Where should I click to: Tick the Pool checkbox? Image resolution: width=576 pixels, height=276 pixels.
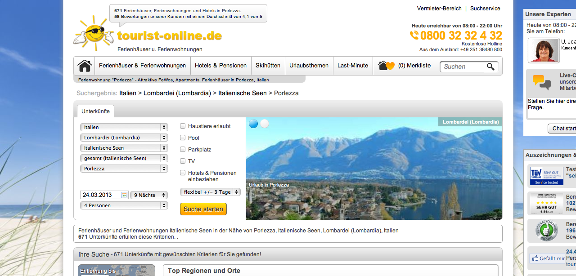tap(183, 138)
